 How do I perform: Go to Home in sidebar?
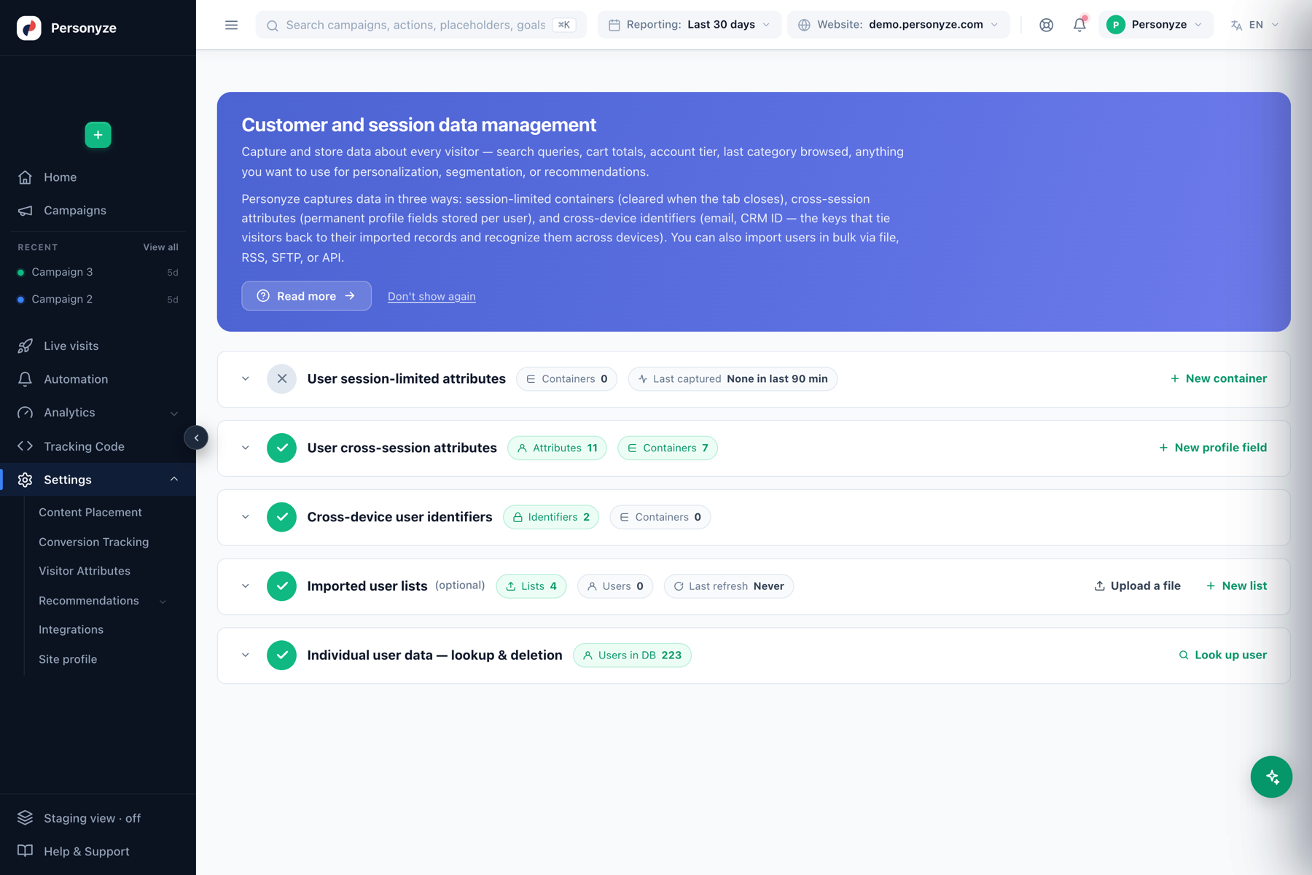(x=98, y=177)
